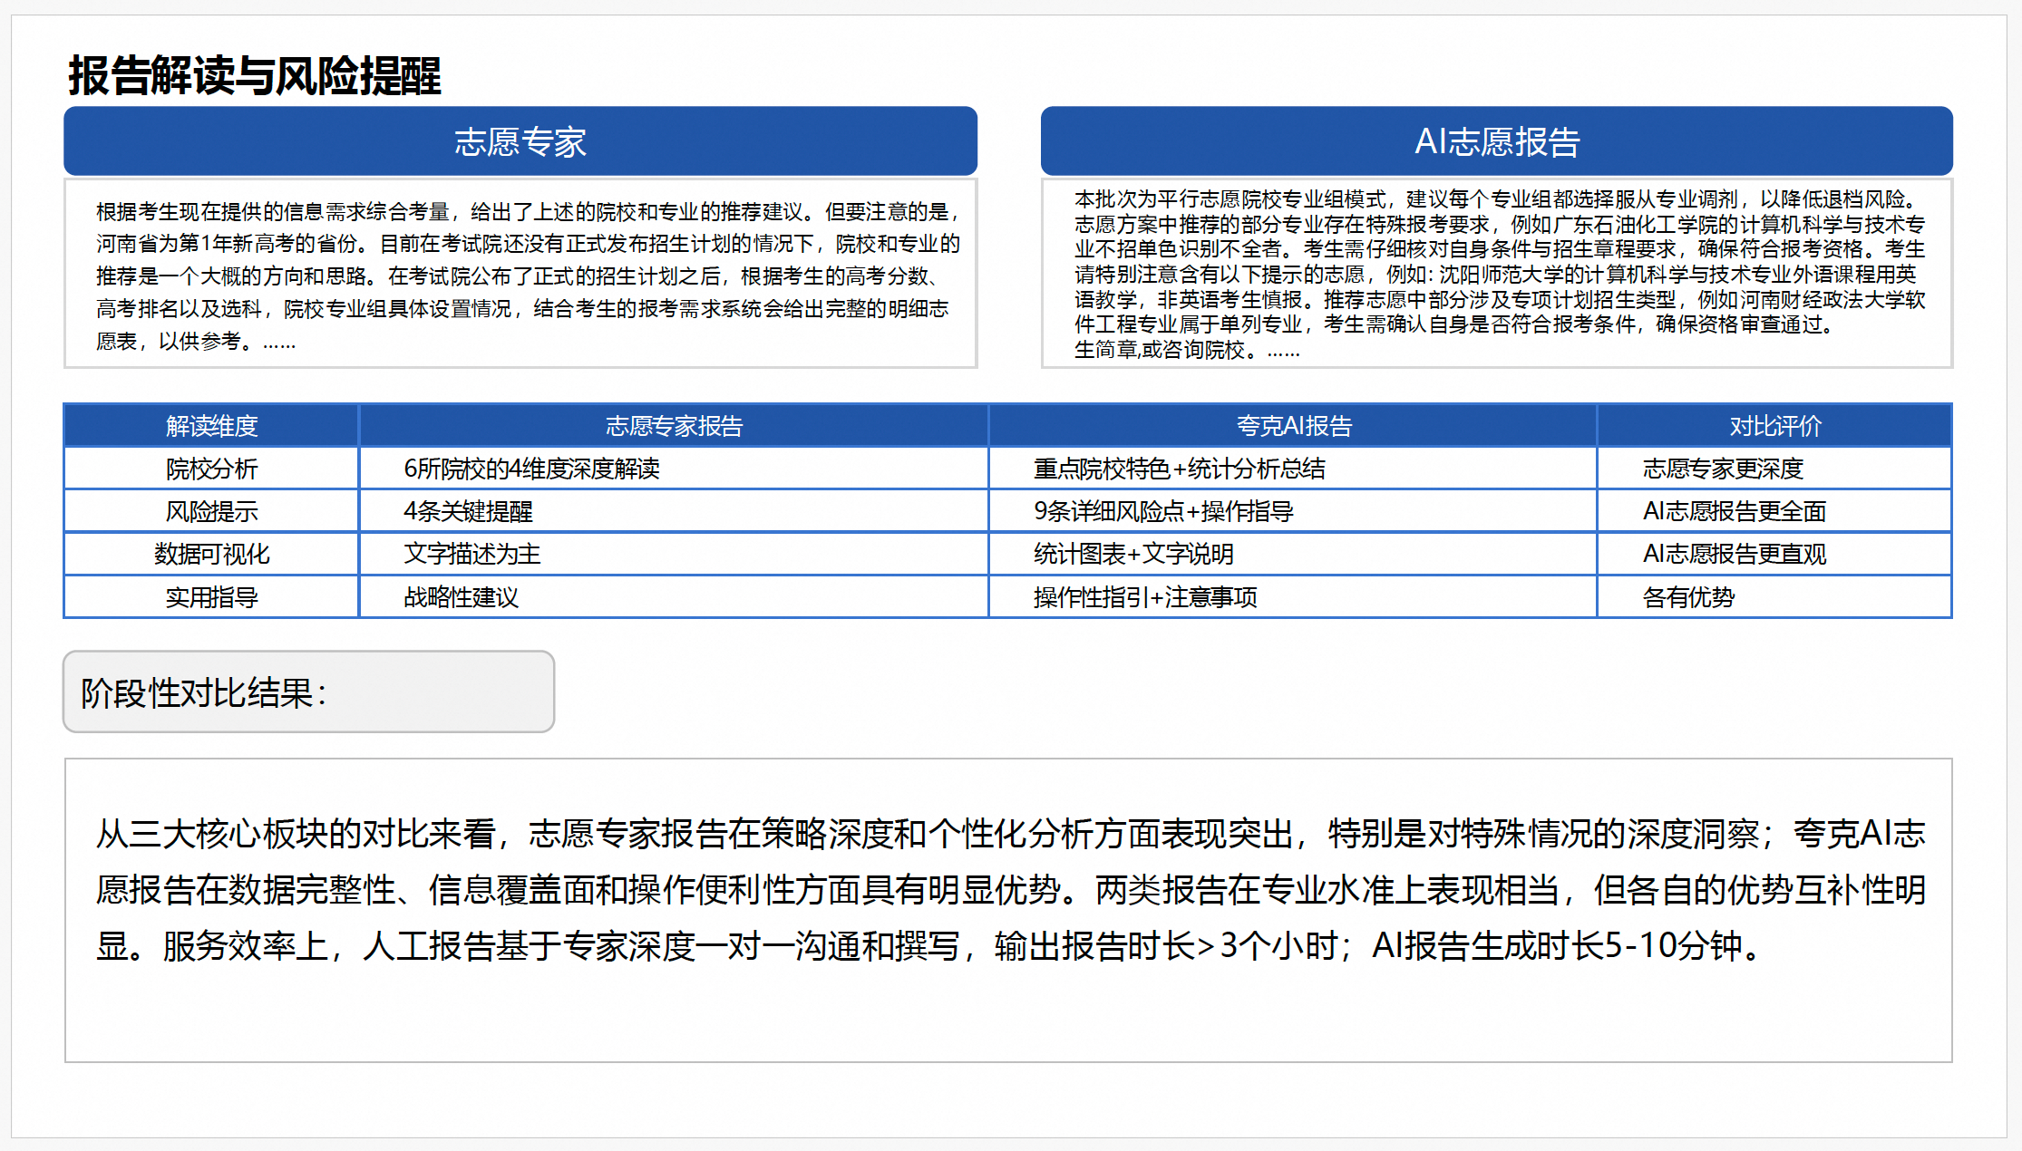This screenshot has height=1151, width=2022.
Task: Select the 志愿专家报告 column header
Action: click(674, 425)
